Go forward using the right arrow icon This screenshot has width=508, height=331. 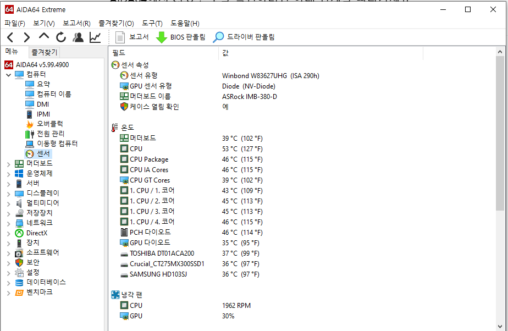[27, 37]
